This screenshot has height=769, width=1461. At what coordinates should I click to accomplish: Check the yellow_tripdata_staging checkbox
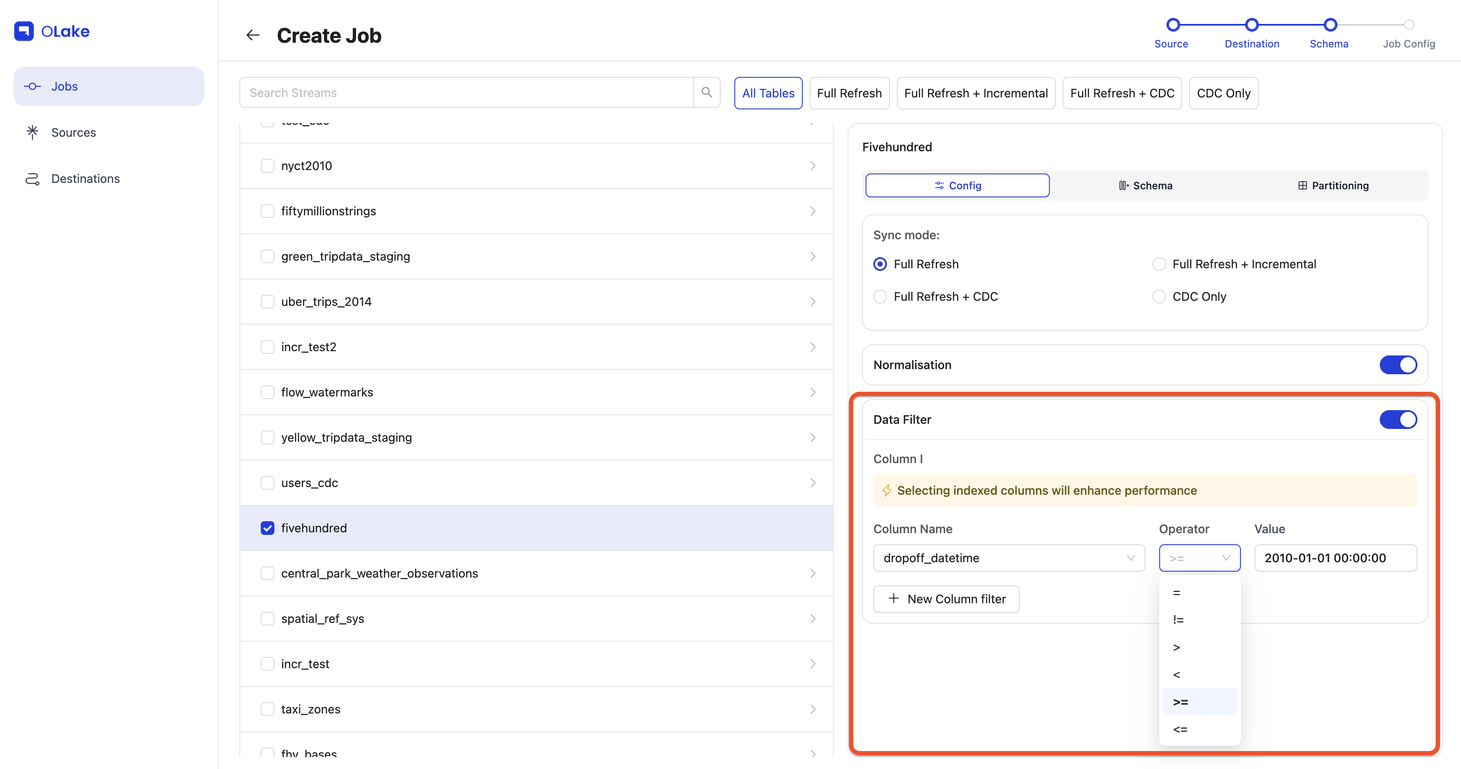[x=267, y=437]
